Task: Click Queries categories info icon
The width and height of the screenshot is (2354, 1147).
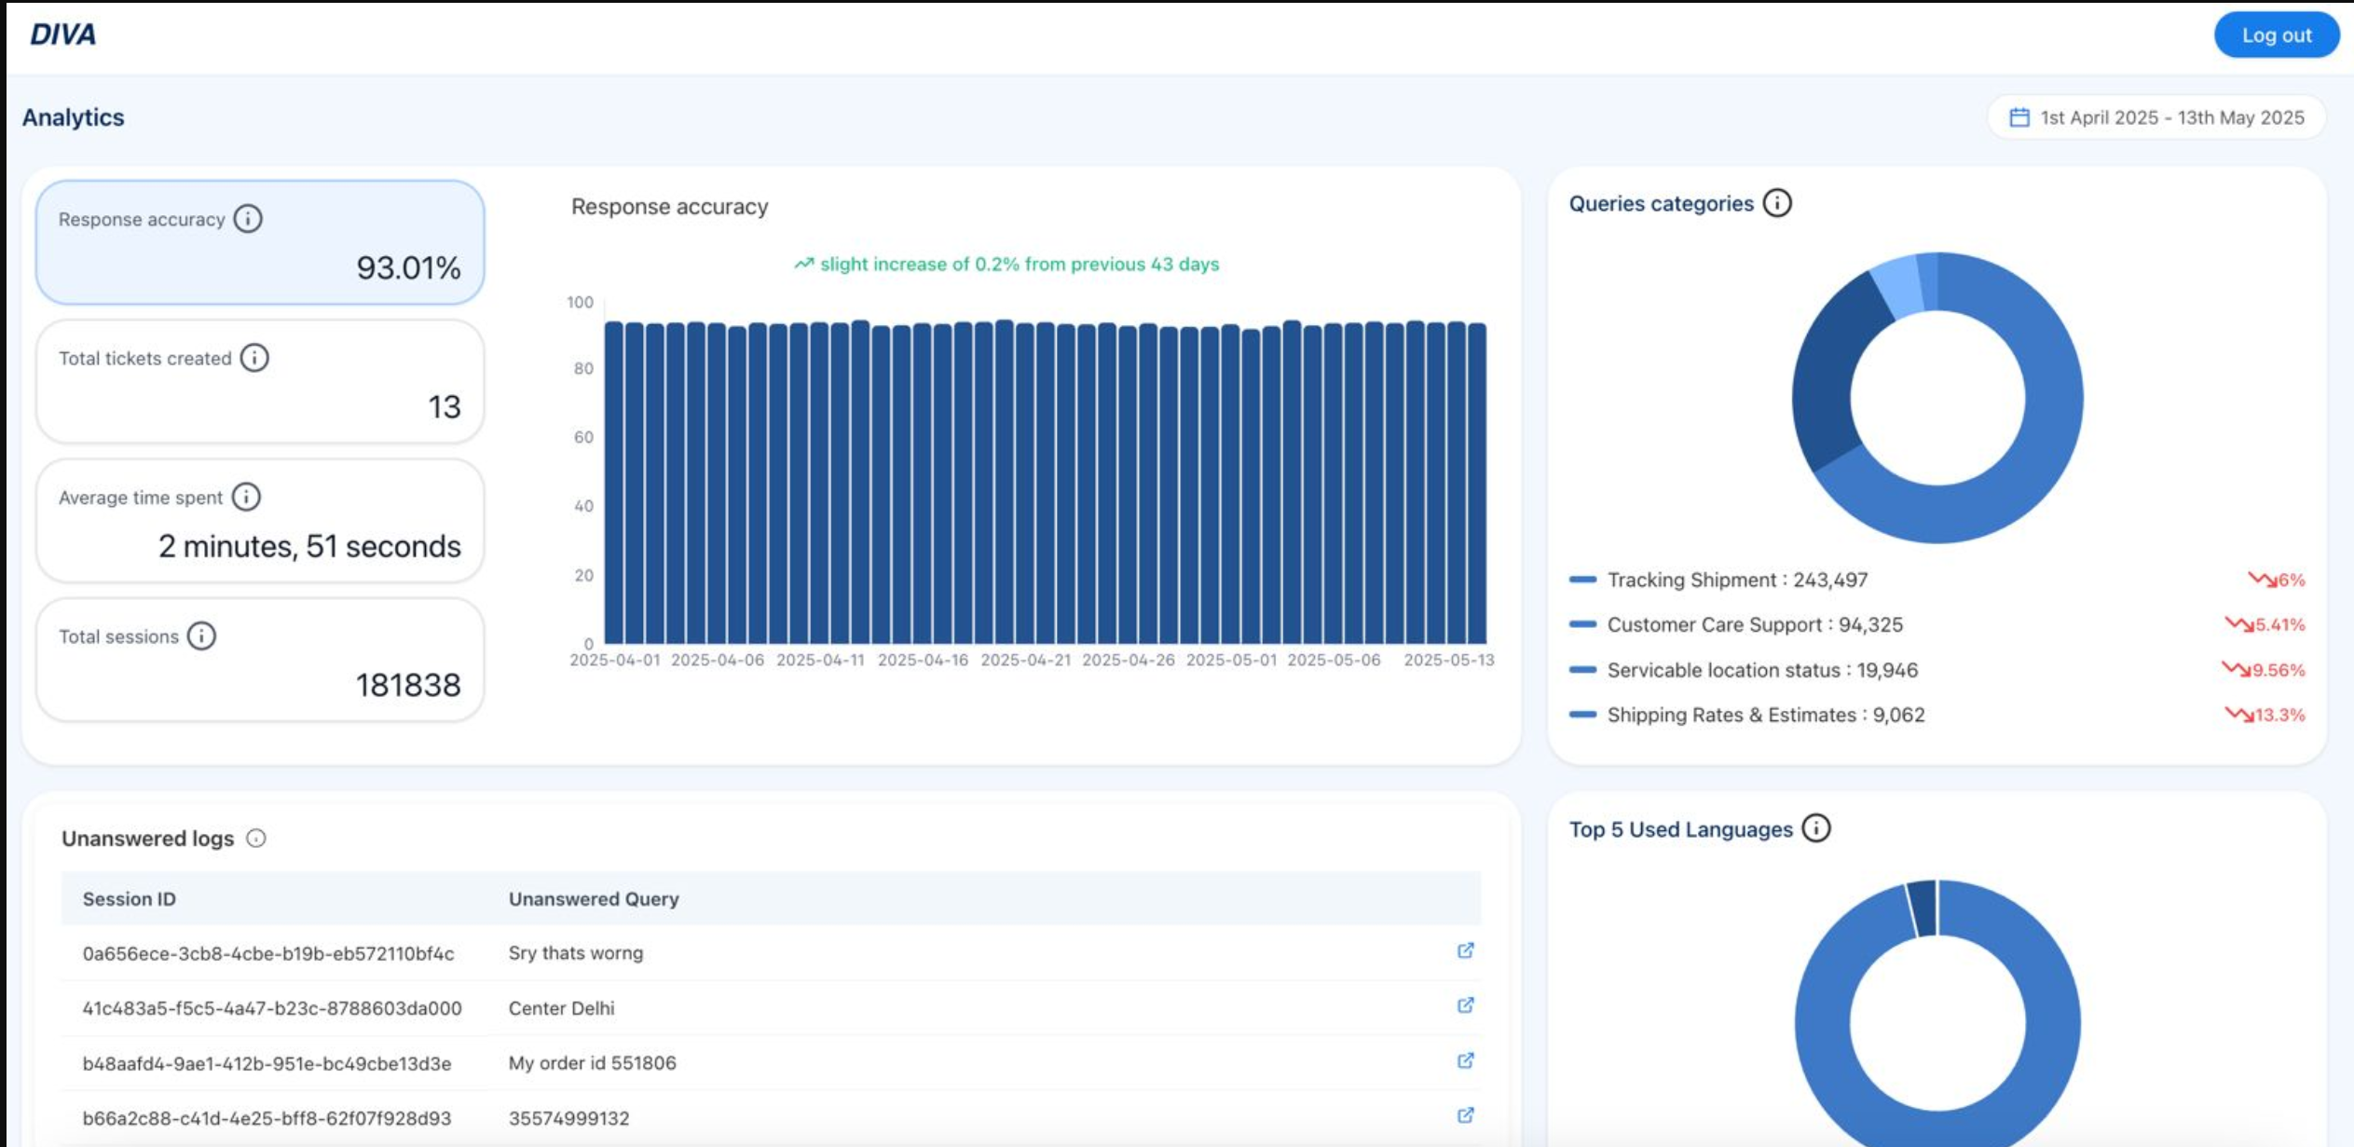Action: pyautogui.click(x=1777, y=203)
